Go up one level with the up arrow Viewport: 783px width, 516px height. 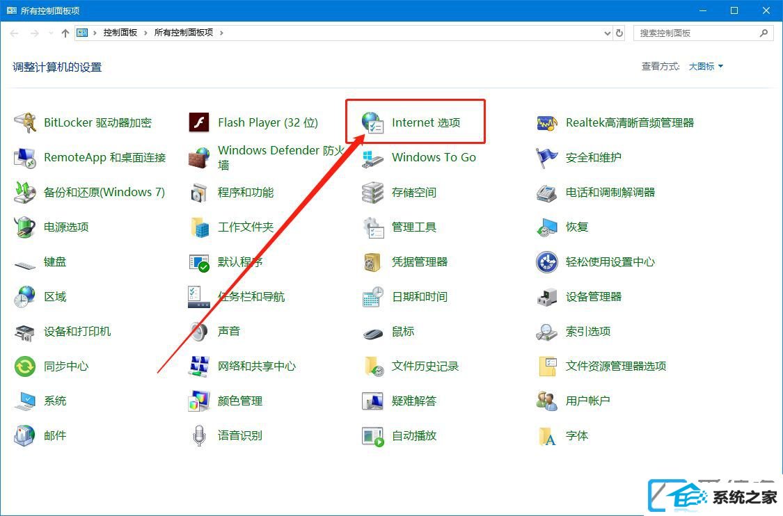point(65,33)
